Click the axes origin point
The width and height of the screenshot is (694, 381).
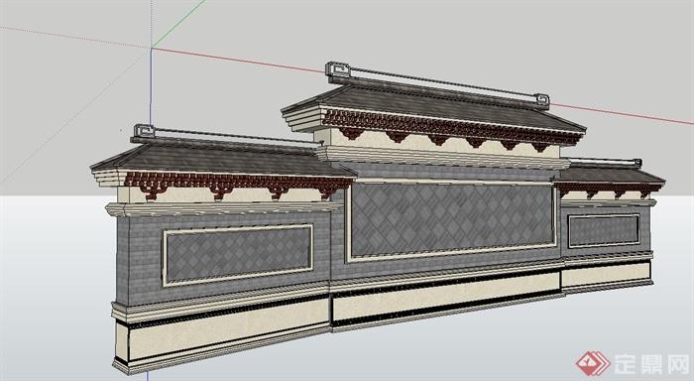(x=152, y=48)
